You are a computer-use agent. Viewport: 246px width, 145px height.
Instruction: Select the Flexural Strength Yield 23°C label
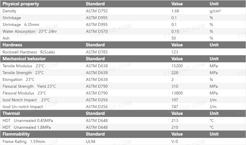29,86
